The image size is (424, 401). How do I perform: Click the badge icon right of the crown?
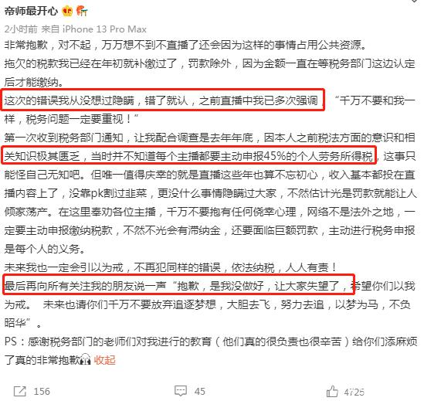pyautogui.click(x=81, y=11)
